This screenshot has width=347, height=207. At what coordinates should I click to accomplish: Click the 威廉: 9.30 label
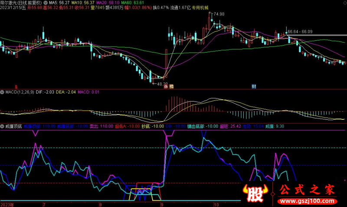[x=275, y=126]
